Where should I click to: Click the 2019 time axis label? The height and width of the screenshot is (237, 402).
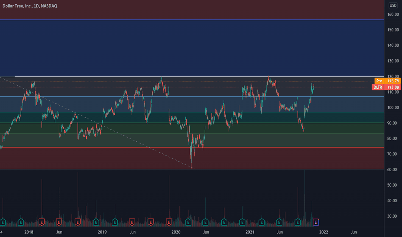[102, 232]
